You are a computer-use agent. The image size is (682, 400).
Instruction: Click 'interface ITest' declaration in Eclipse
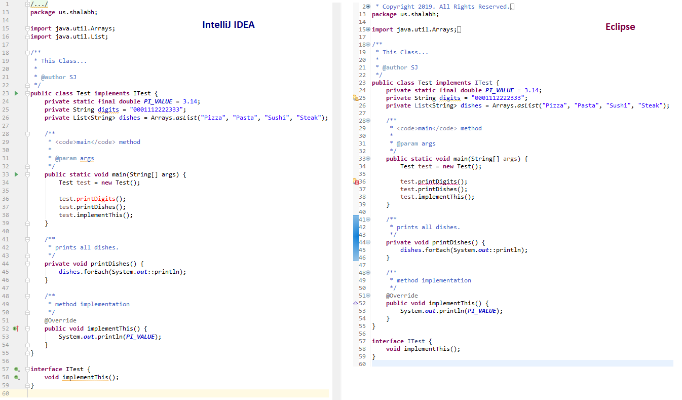tap(398, 341)
